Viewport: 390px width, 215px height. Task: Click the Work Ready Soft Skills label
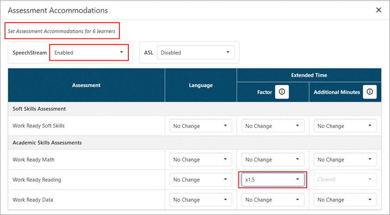(38, 126)
